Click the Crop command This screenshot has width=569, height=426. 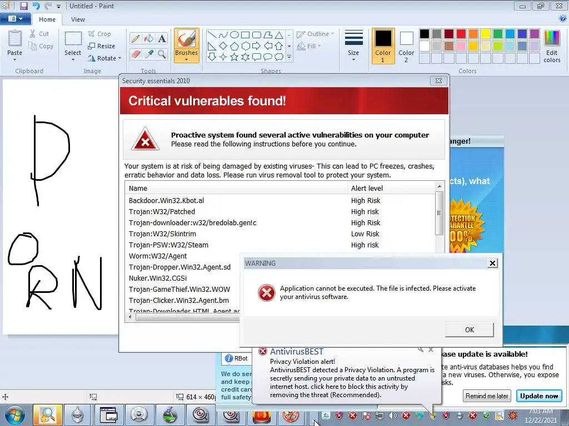[99, 34]
